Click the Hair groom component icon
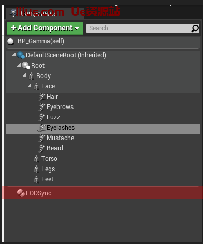This screenshot has width=203, height=244. 42,97
